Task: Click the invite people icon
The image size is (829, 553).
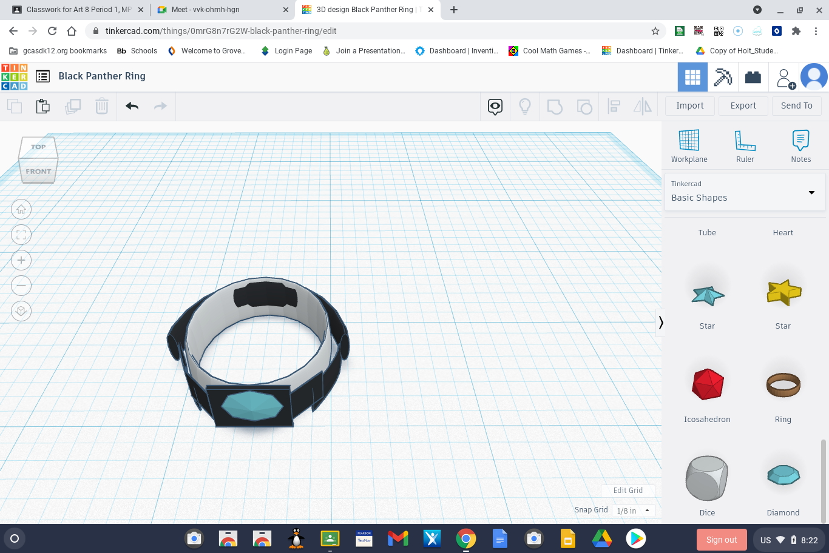Action: (x=784, y=78)
